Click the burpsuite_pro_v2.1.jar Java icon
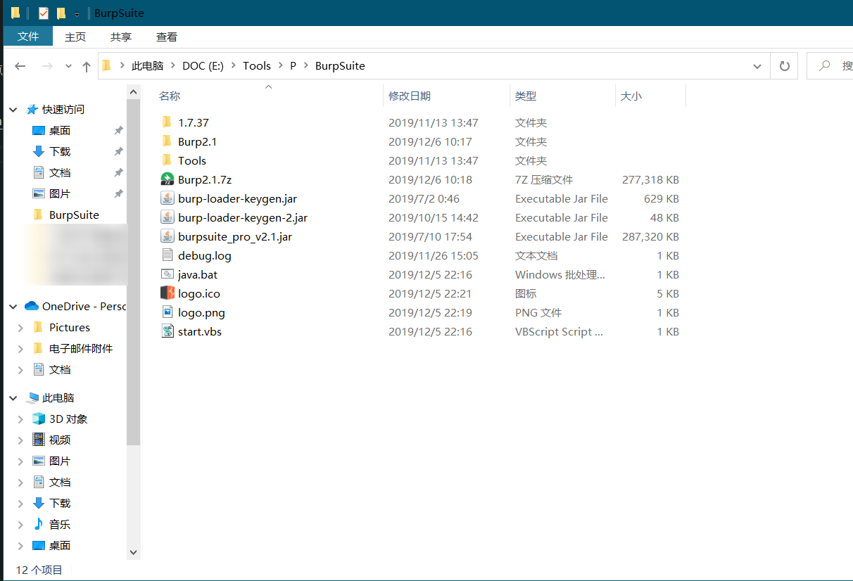Screen dimensions: 853x581 click(167, 236)
